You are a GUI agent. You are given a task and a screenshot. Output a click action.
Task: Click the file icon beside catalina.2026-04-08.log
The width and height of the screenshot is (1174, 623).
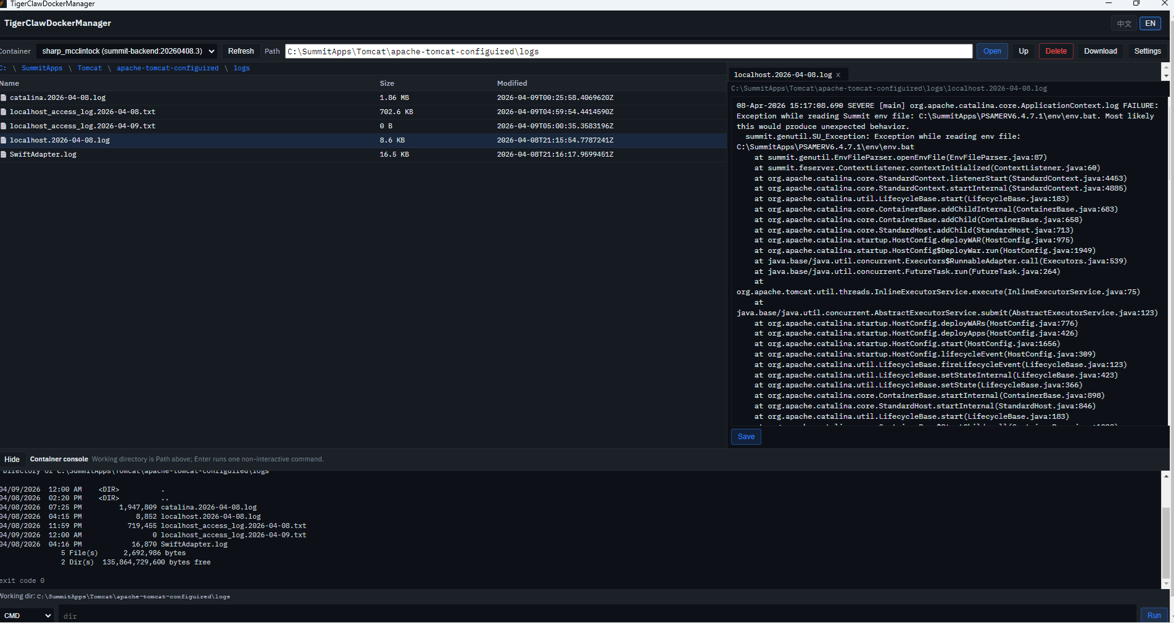pos(4,97)
